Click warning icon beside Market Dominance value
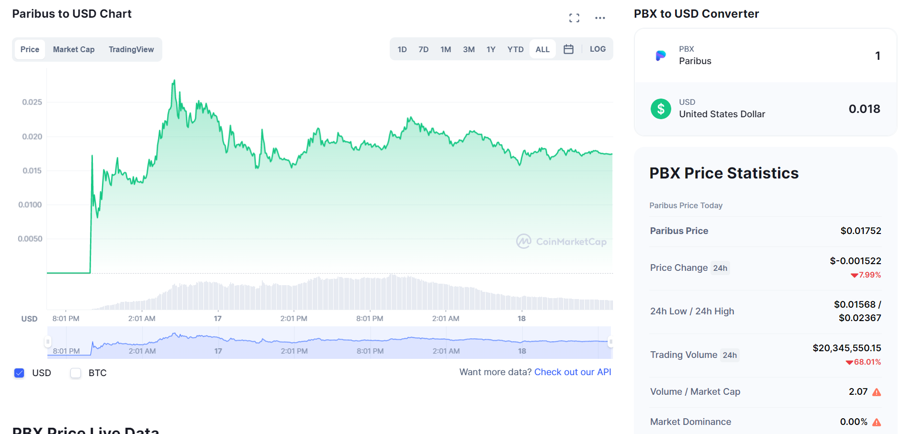Image resolution: width=902 pixels, height=434 pixels. 877,422
